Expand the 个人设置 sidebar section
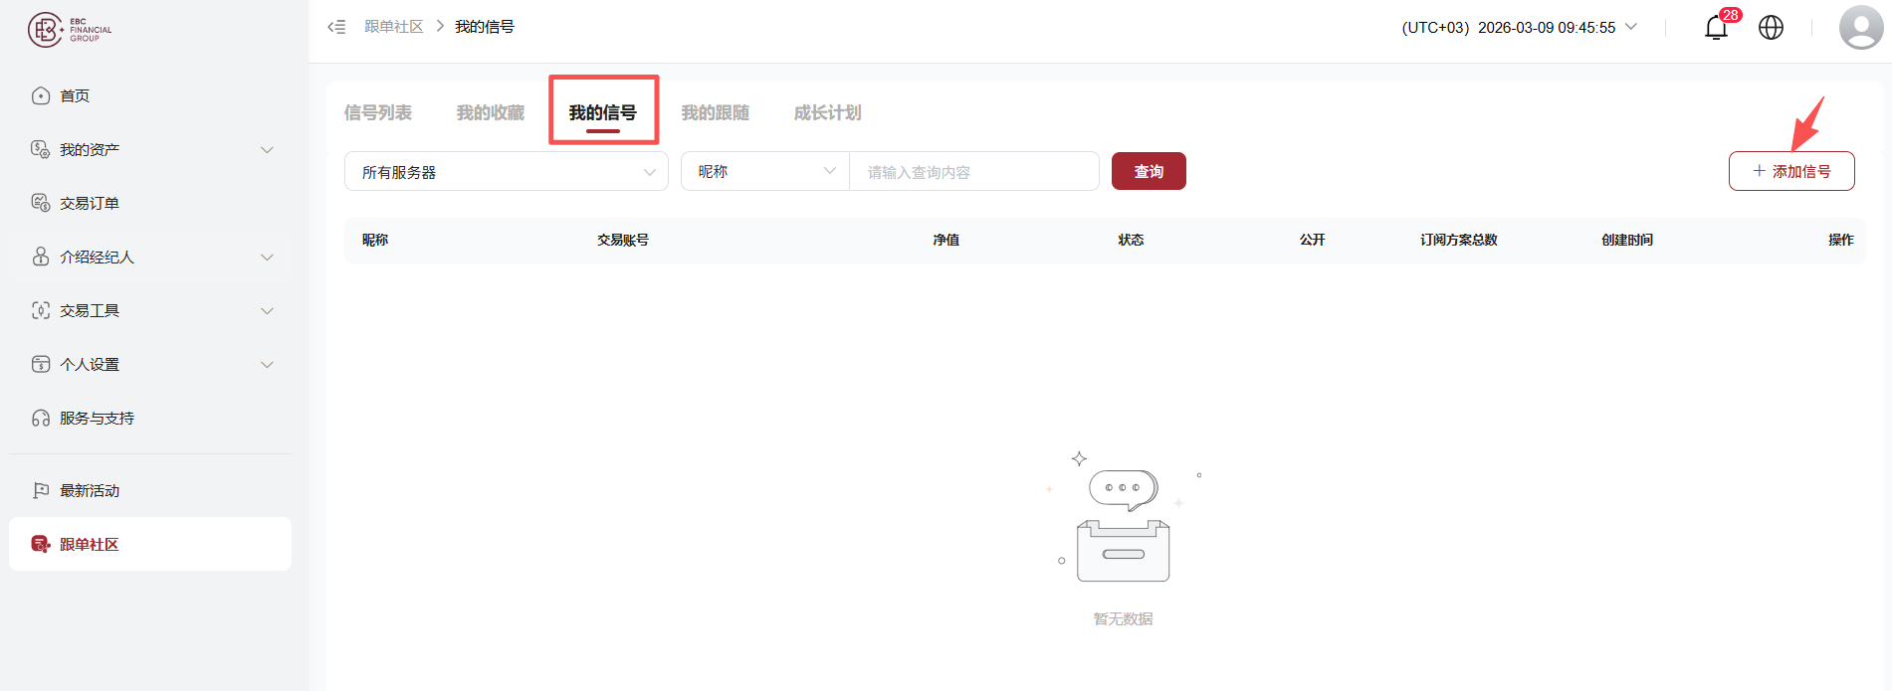Image resolution: width=1892 pixels, height=691 pixels. (x=149, y=364)
